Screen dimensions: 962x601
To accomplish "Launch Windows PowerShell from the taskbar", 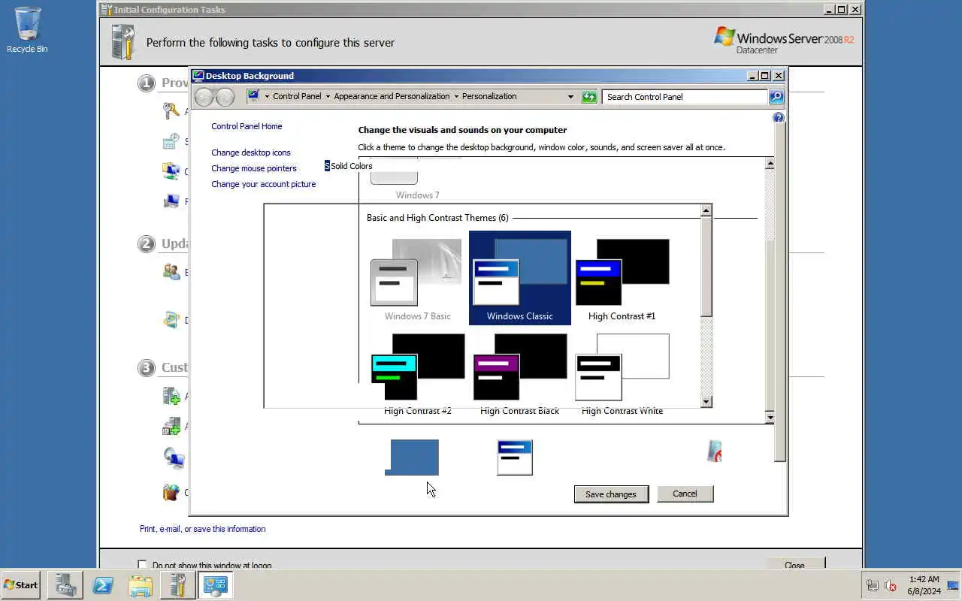I will [103, 584].
